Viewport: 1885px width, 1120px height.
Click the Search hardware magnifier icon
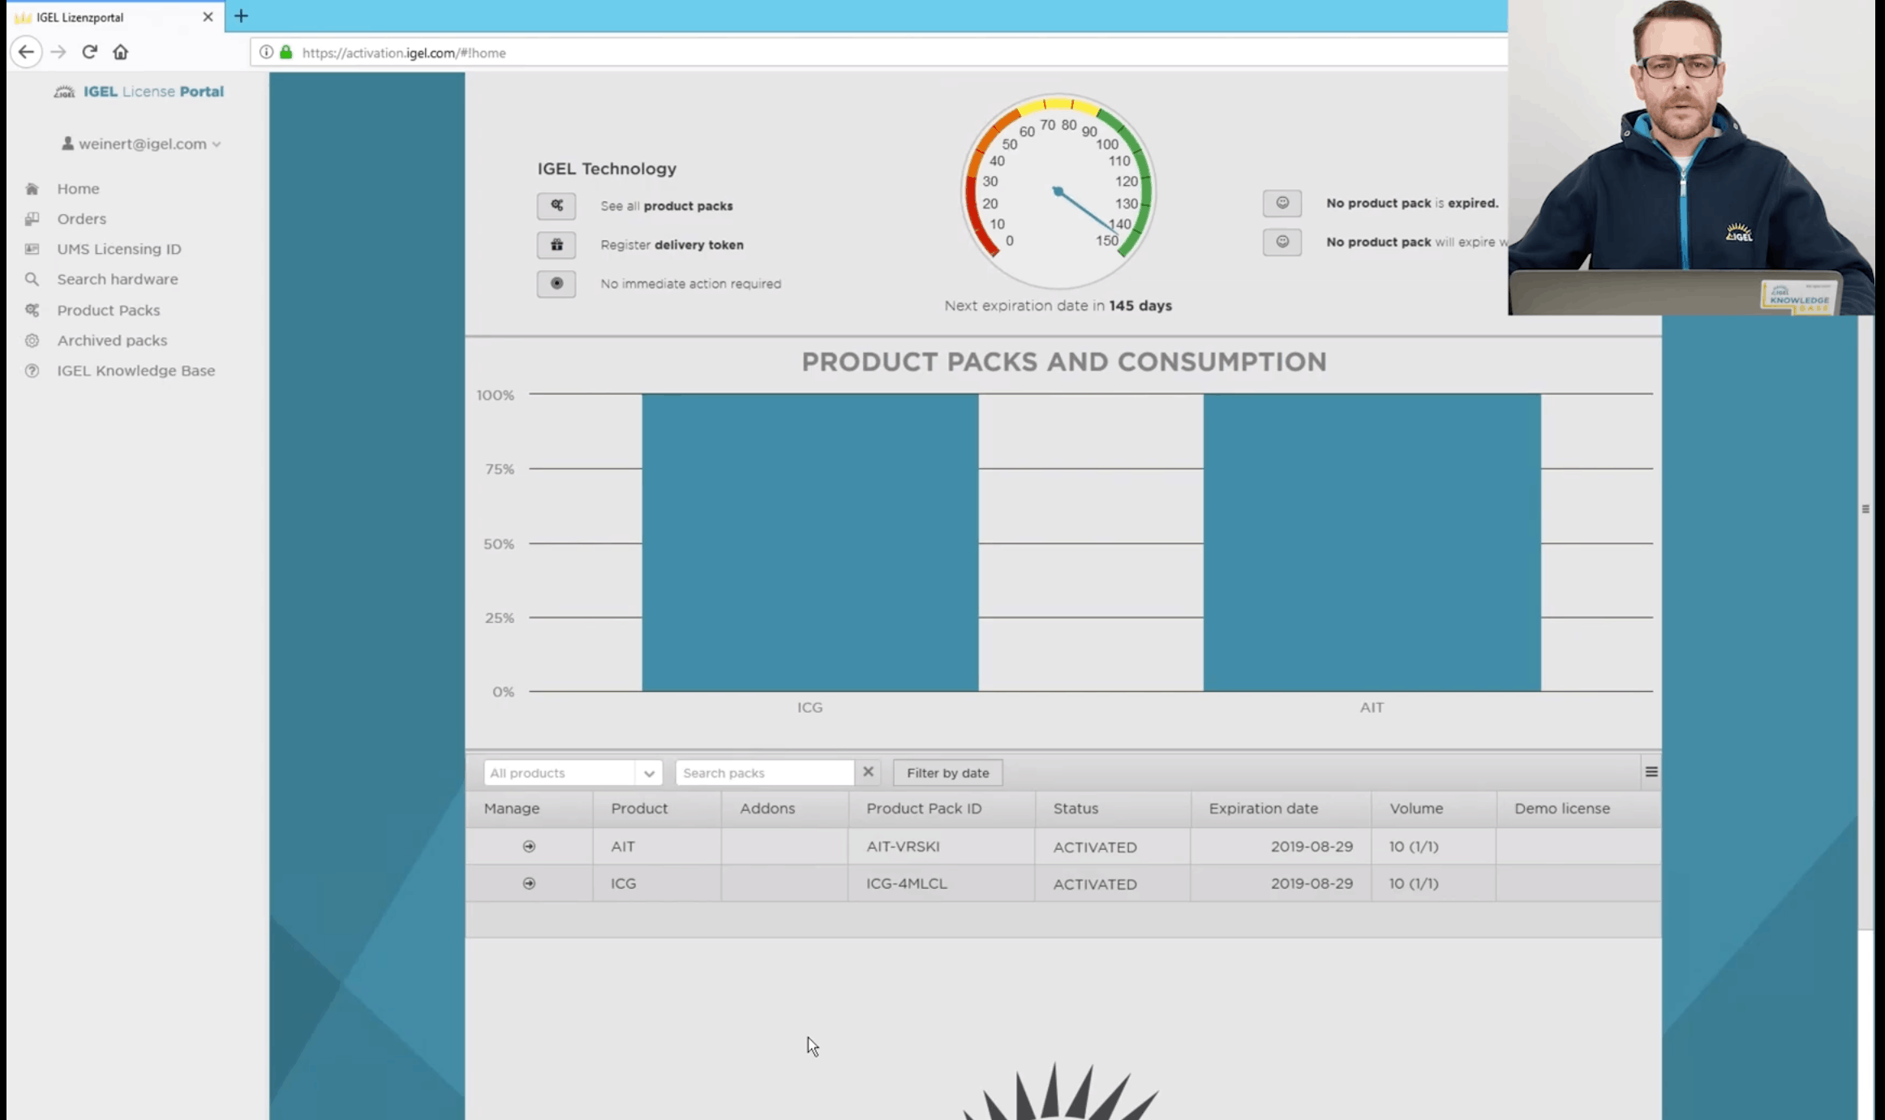click(x=32, y=279)
